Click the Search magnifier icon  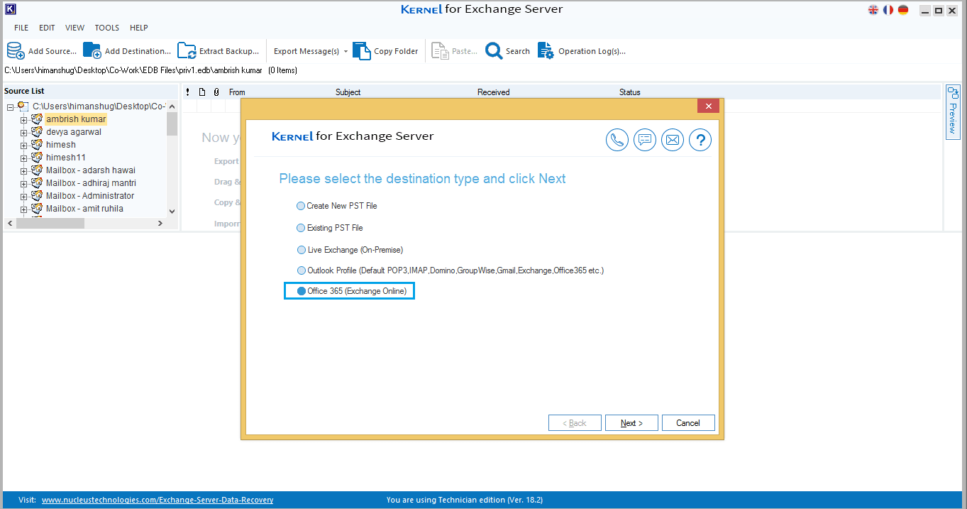coord(494,51)
